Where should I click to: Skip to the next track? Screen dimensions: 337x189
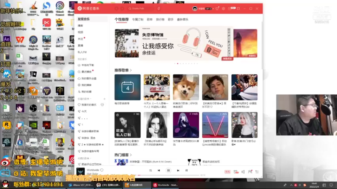coord(178,171)
